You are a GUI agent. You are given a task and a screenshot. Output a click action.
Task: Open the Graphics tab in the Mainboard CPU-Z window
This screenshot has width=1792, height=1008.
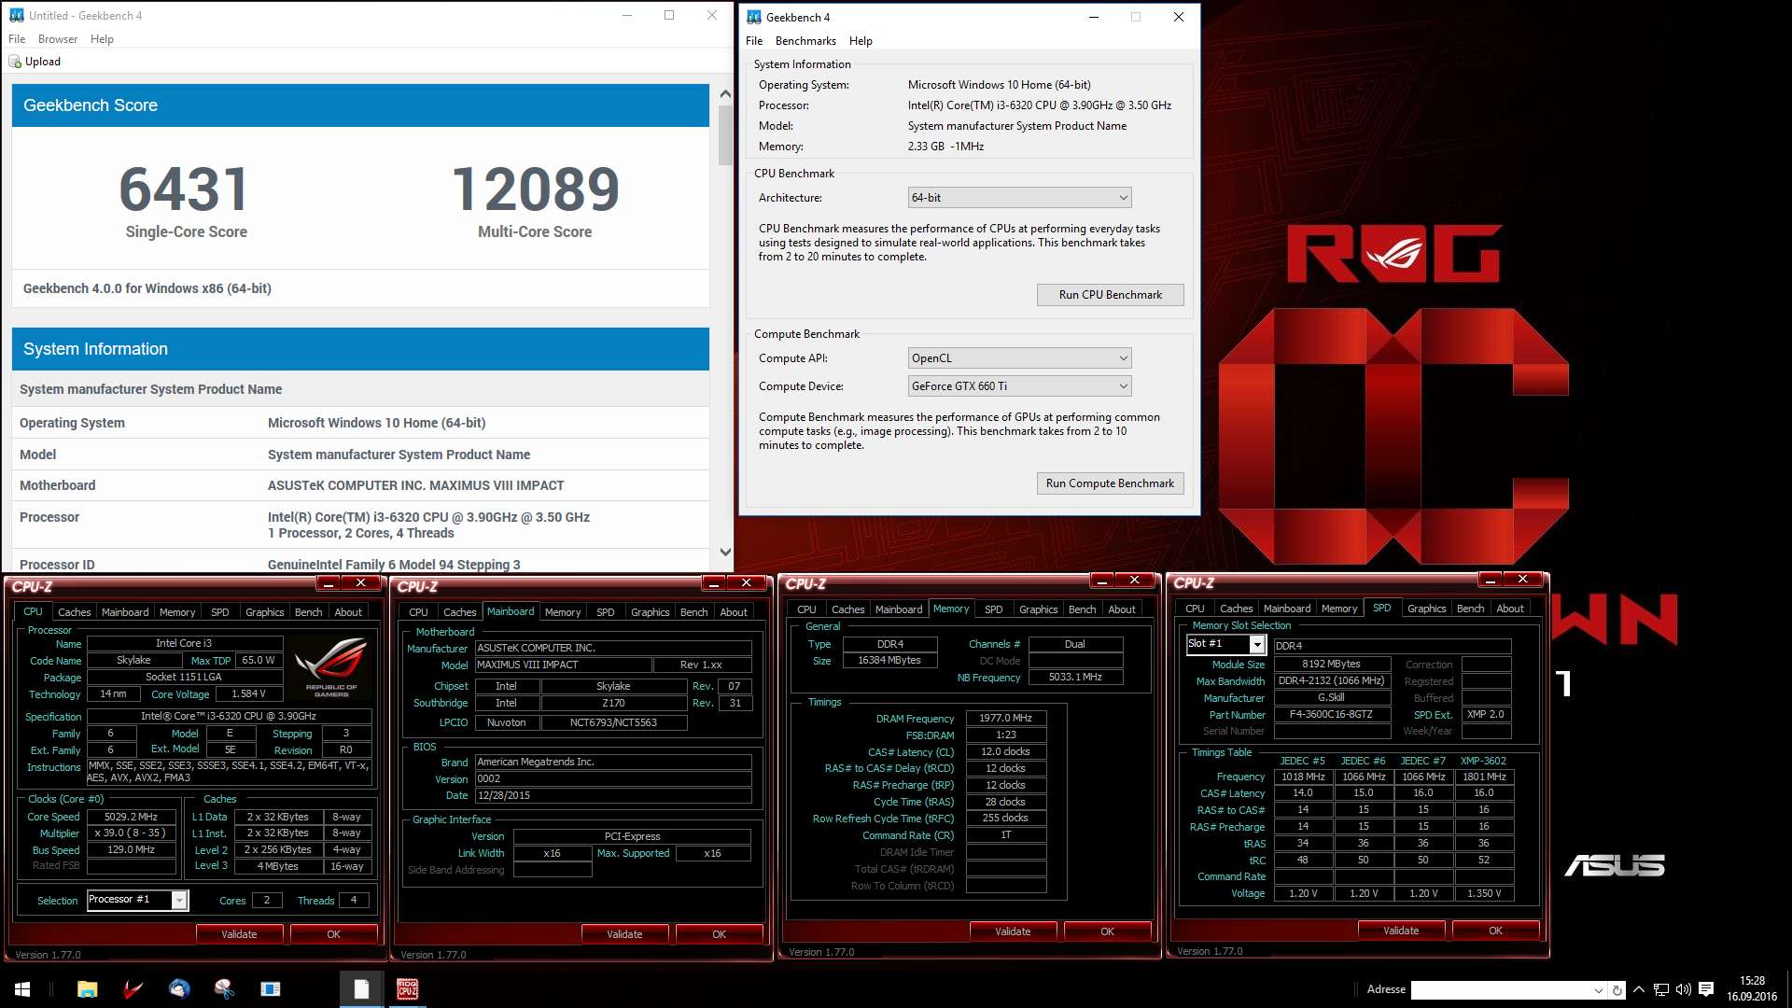[x=650, y=612]
